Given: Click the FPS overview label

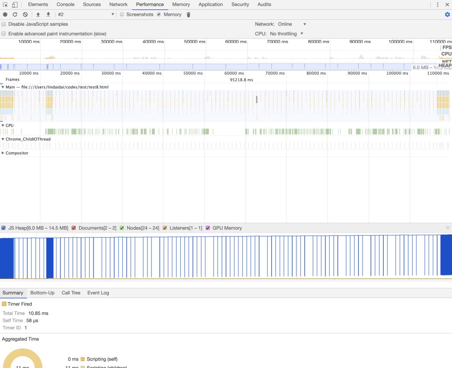Looking at the screenshot, I should [447, 47].
